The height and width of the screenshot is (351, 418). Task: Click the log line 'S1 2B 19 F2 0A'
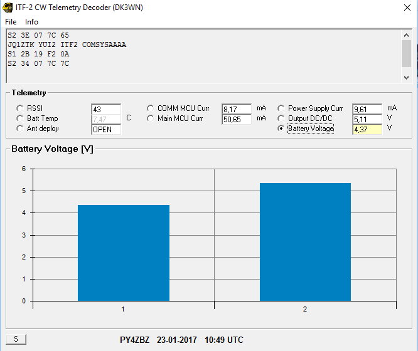point(38,54)
